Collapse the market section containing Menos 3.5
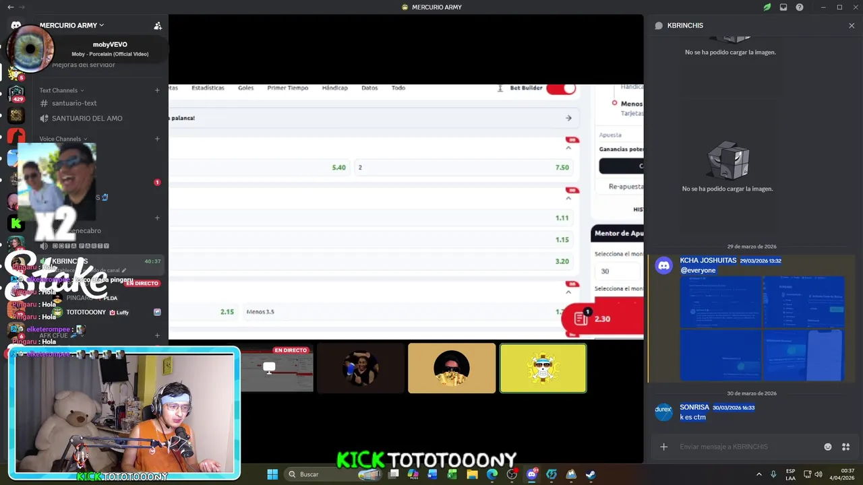Screen dimensions: 863x485 (568, 292)
